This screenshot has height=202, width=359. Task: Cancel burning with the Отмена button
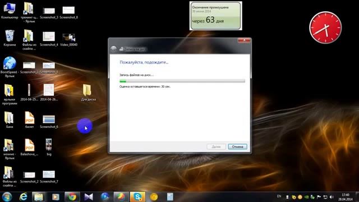[x=237, y=146]
